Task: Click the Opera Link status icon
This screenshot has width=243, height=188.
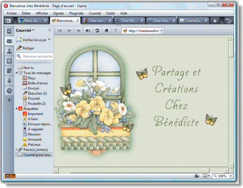Action: [x=10, y=176]
